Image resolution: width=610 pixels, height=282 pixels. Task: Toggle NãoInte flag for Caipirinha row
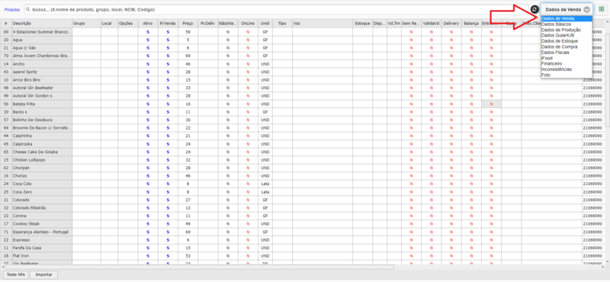[x=228, y=136]
